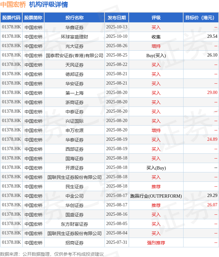Viewport: 219px width, 257px height.
Task: Click the rating 买入(Buy)
Action: coord(156,168)
